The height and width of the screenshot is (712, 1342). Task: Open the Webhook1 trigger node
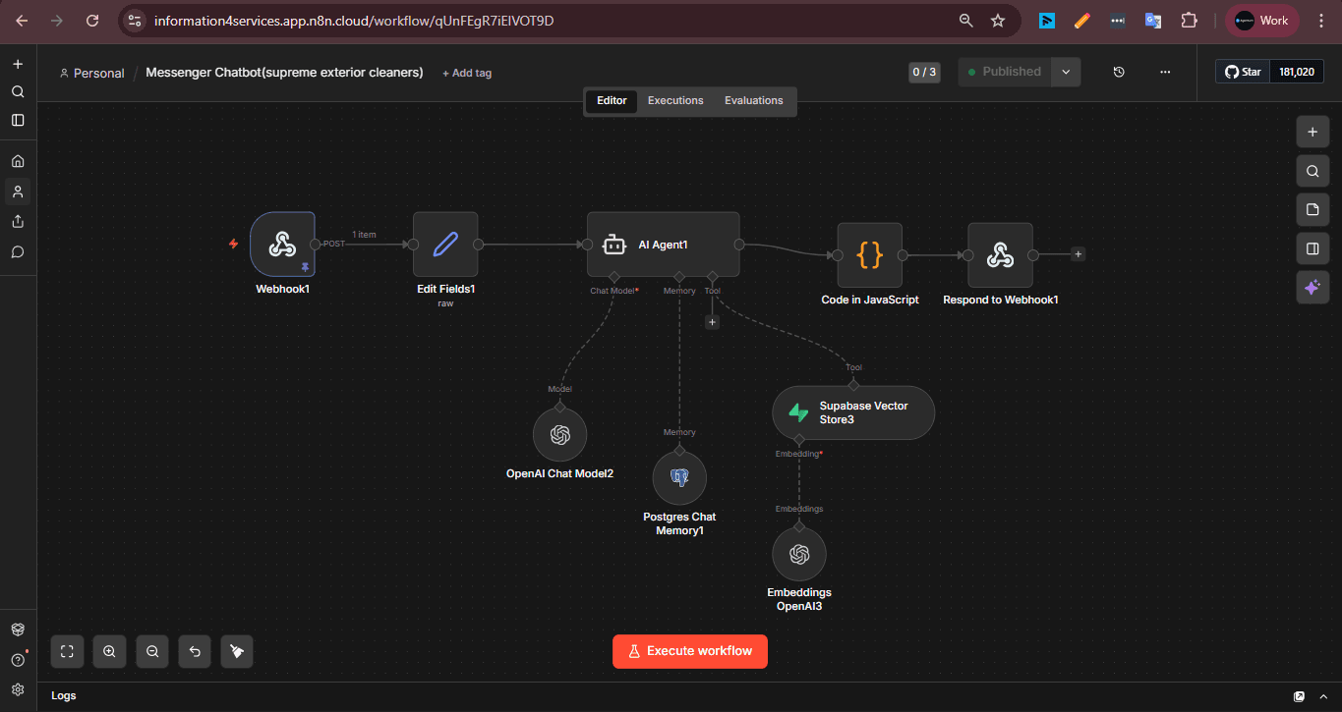pos(282,244)
